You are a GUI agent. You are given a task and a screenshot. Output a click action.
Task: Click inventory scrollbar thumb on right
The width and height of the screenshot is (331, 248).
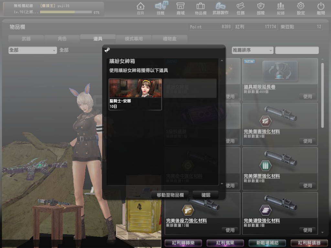click(x=322, y=95)
